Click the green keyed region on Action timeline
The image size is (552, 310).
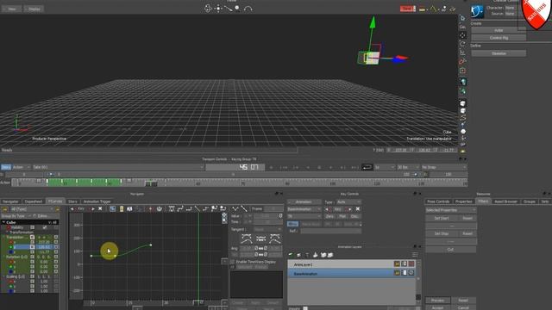[85, 182]
